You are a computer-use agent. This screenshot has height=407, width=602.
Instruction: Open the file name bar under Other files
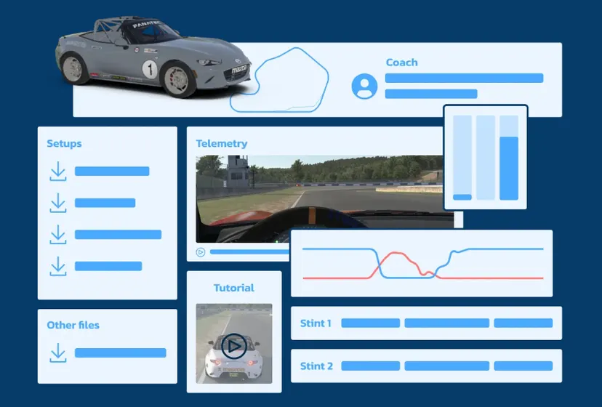tap(121, 353)
